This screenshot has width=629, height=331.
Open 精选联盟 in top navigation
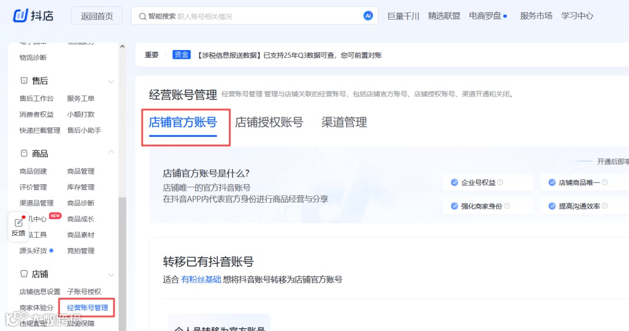coord(444,16)
